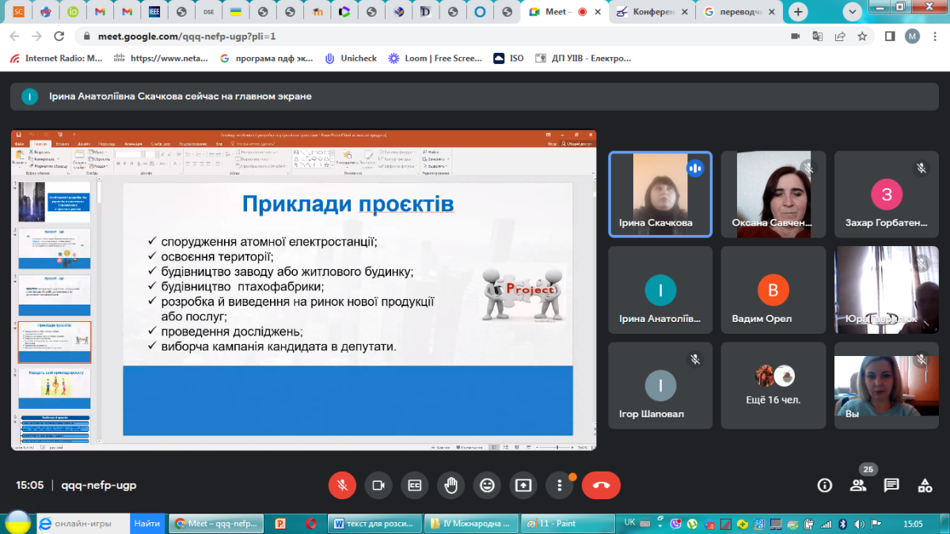Click the present screen button
This screenshot has width=950, height=534.
(x=523, y=485)
